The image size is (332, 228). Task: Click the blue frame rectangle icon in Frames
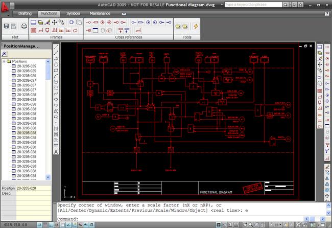point(33,22)
